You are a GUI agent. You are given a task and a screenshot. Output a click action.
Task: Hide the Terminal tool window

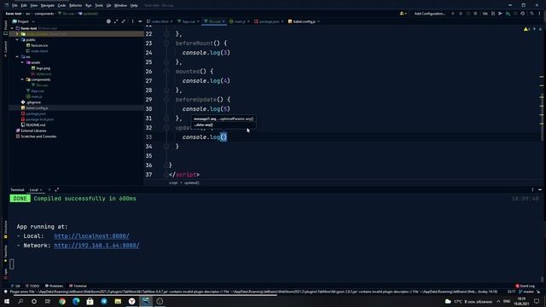point(540,190)
